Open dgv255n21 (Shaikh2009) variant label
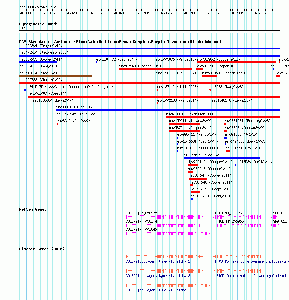 (205, 155)
